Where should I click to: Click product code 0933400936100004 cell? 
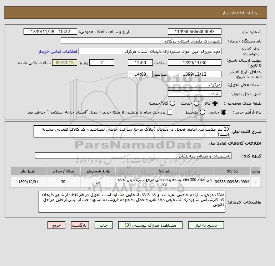232,182
